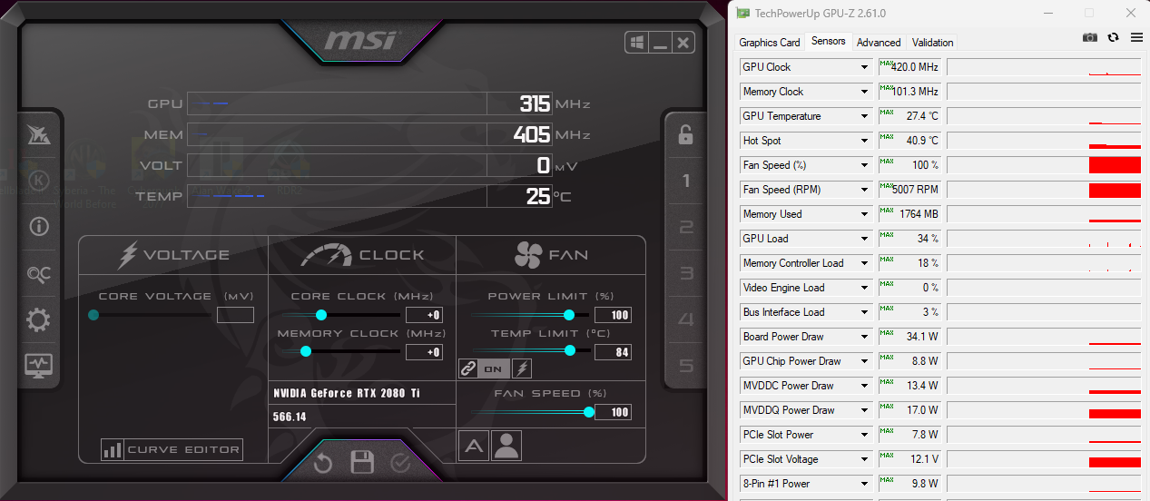Select profile slot 5
1150x501 pixels.
(x=686, y=366)
